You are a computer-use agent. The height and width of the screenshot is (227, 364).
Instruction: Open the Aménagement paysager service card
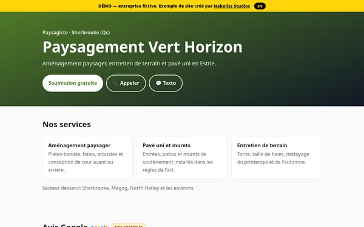(87, 158)
